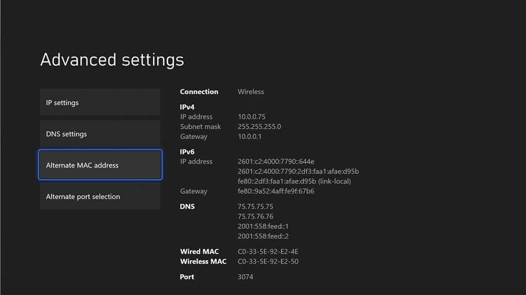Select Alternate MAC address option
This screenshot has height=295, width=526.
point(100,165)
